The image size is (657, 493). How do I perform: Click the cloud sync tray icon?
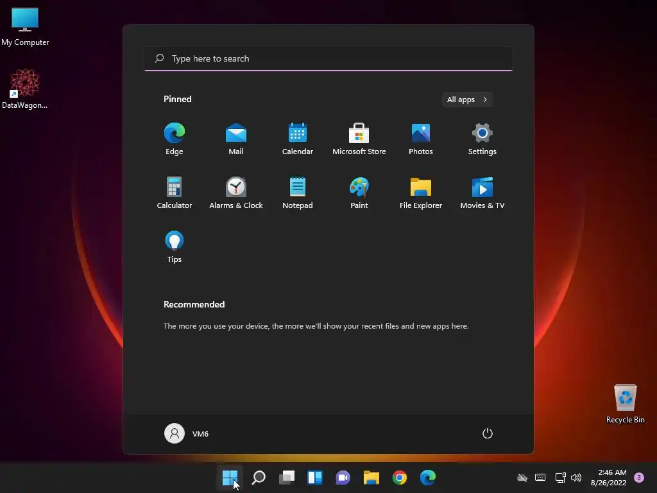[522, 478]
